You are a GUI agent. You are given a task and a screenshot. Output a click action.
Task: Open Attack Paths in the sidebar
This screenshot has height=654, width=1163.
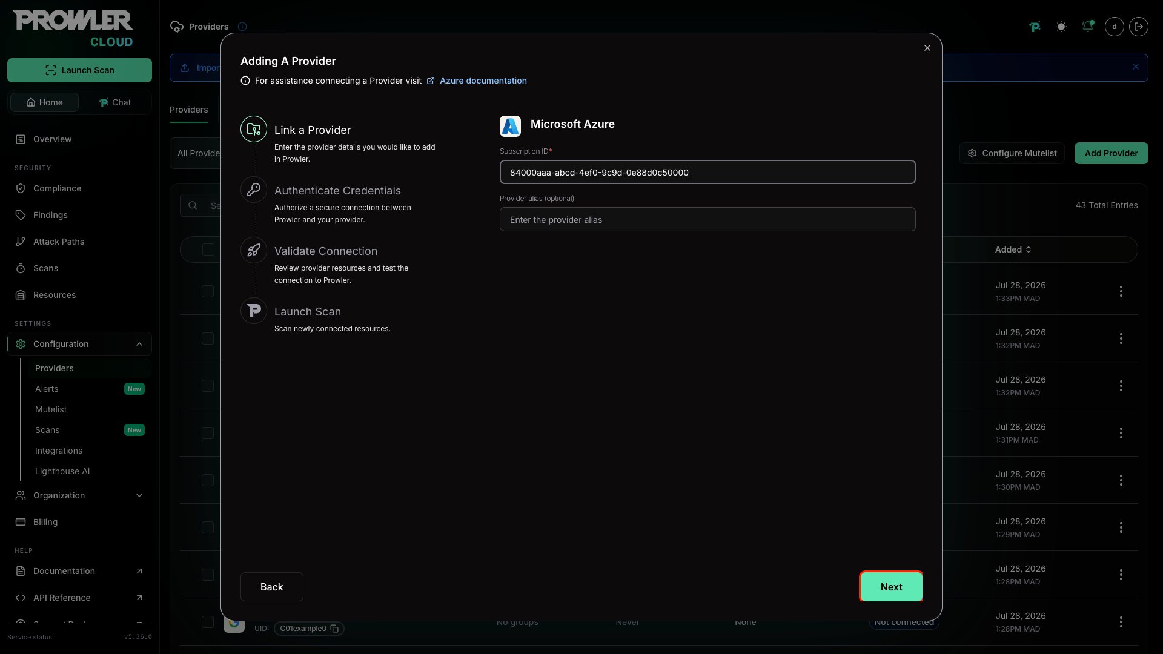point(59,242)
